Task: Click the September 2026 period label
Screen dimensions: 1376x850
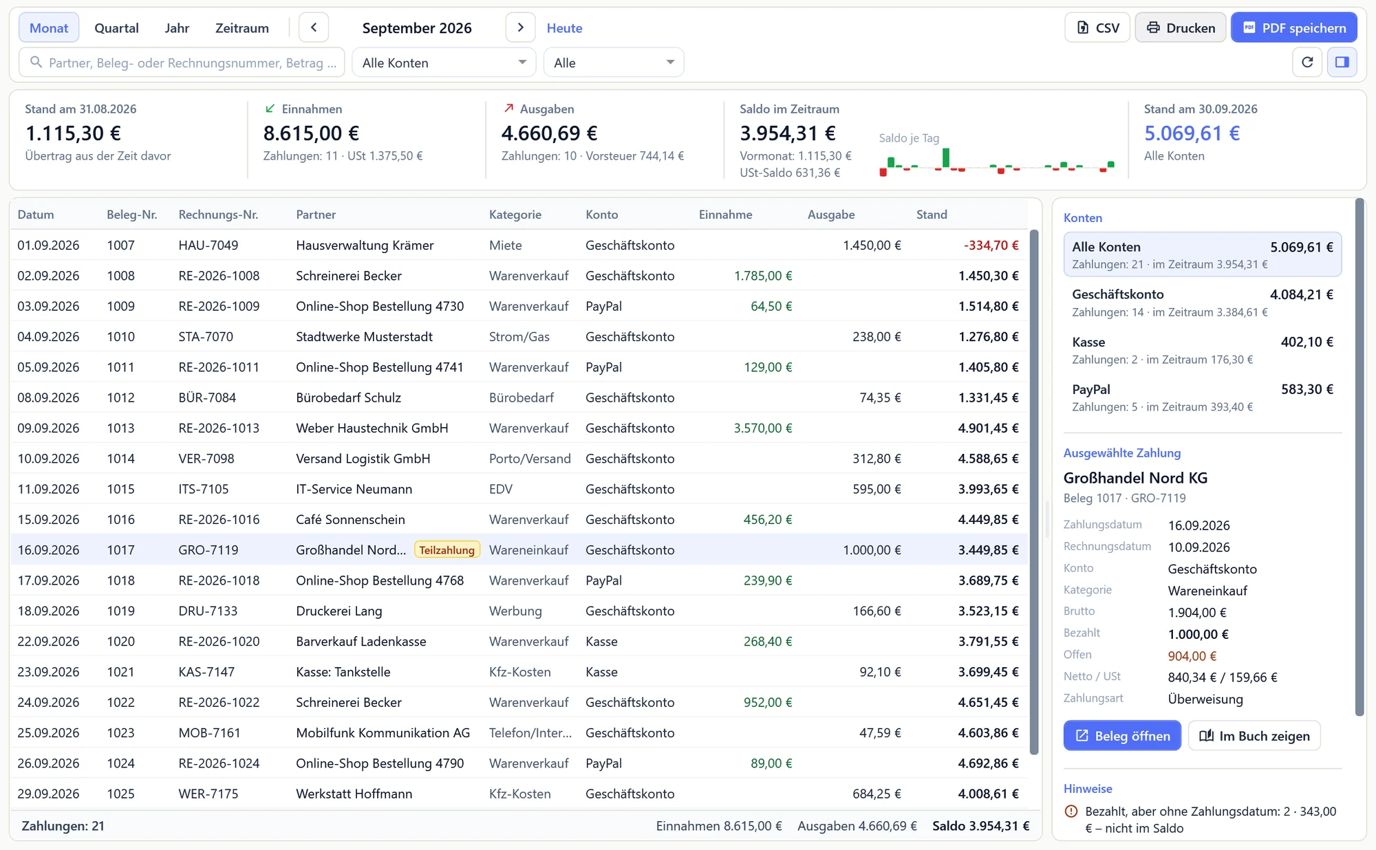Action: [417, 28]
